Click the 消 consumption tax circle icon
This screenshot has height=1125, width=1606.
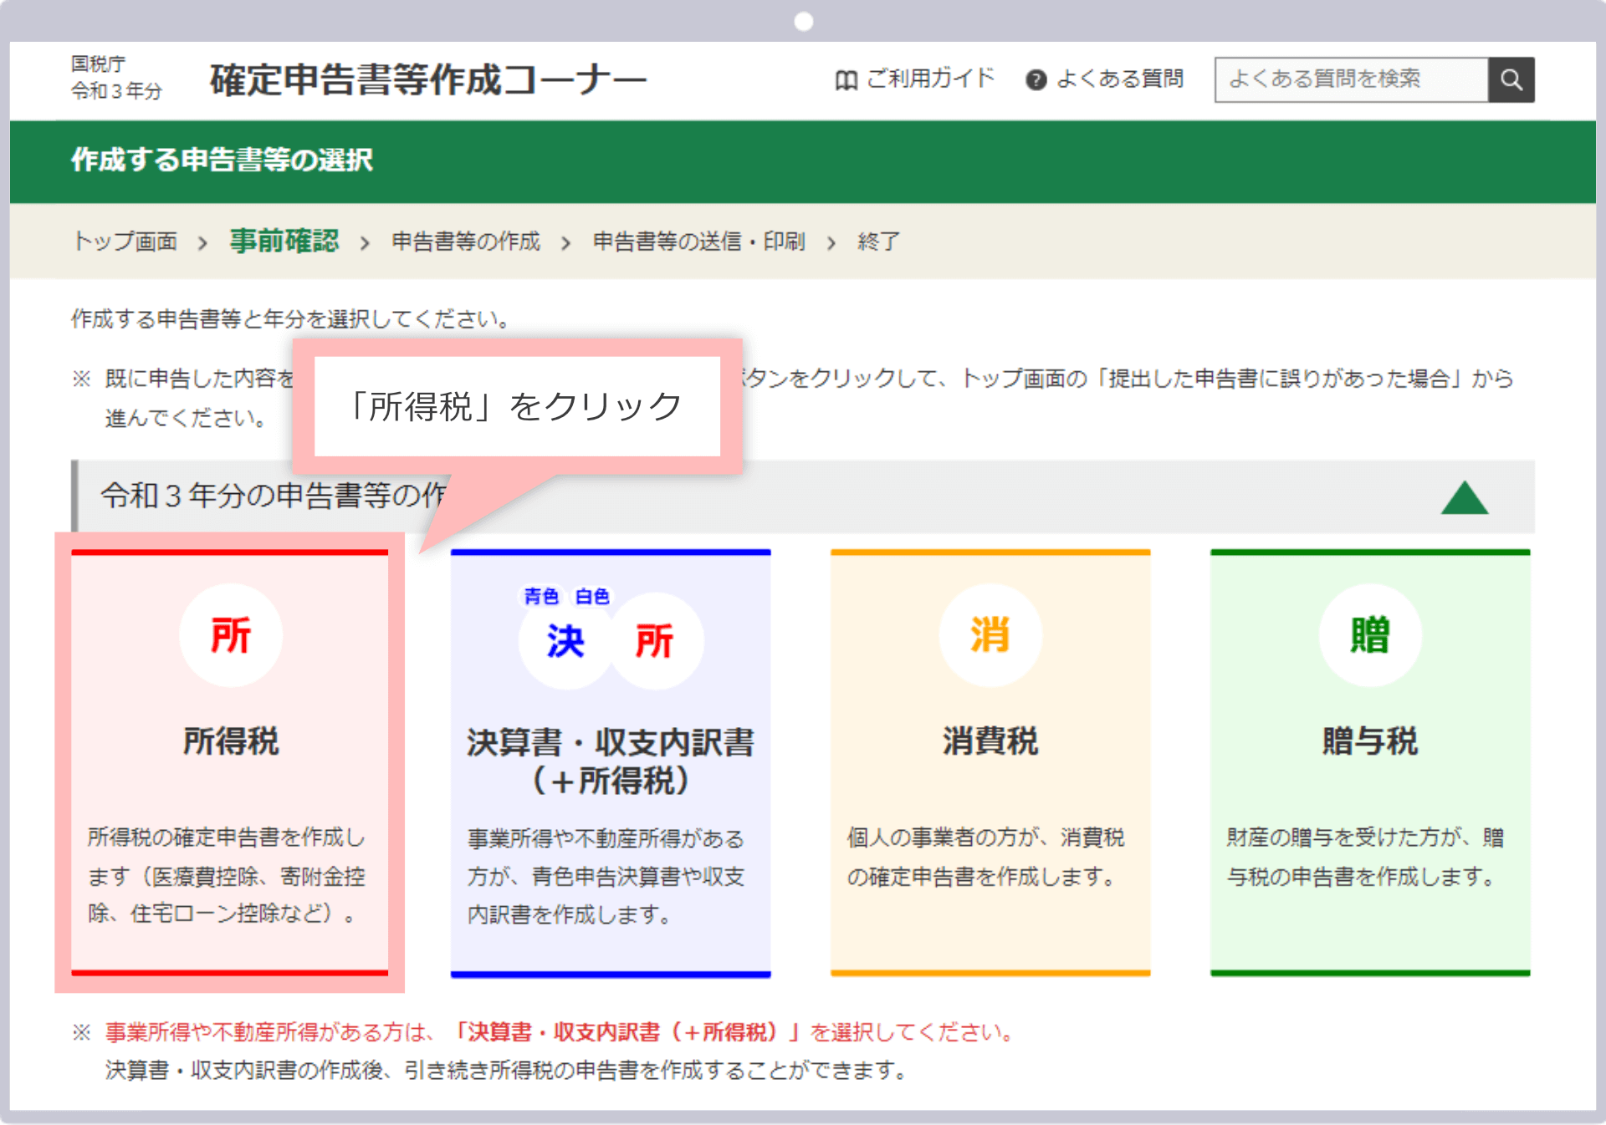tap(990, 635)
